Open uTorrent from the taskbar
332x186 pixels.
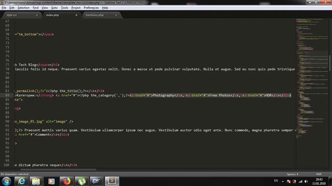pos(82,181)
